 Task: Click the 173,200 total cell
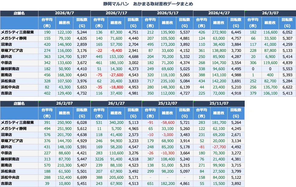coord(168,45)
